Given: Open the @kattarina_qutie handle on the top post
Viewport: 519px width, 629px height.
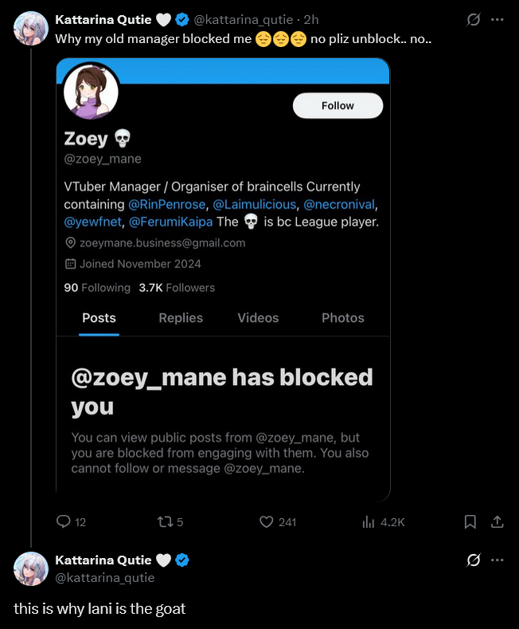Looking at the screenshot, I should 248,20.
